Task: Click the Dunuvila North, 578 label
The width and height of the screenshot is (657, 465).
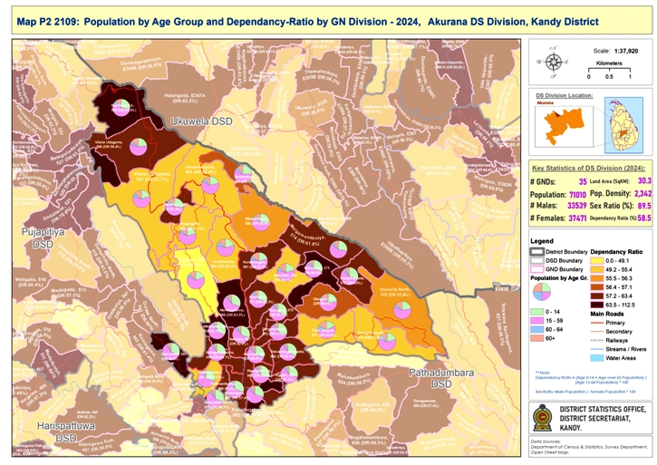Action: tap(396, 292)
